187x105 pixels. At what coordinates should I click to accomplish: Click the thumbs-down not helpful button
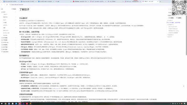[x=179, y=18]
